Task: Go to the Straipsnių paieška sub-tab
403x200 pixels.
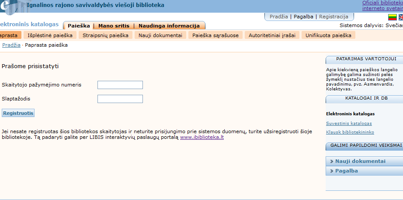Action: tap(106, 35)
